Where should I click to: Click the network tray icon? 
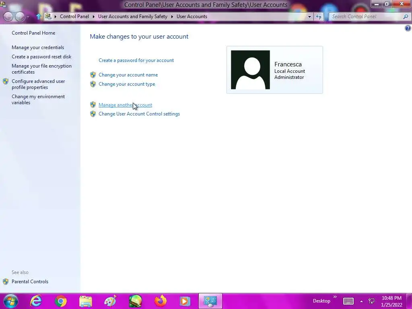[371, 301]
